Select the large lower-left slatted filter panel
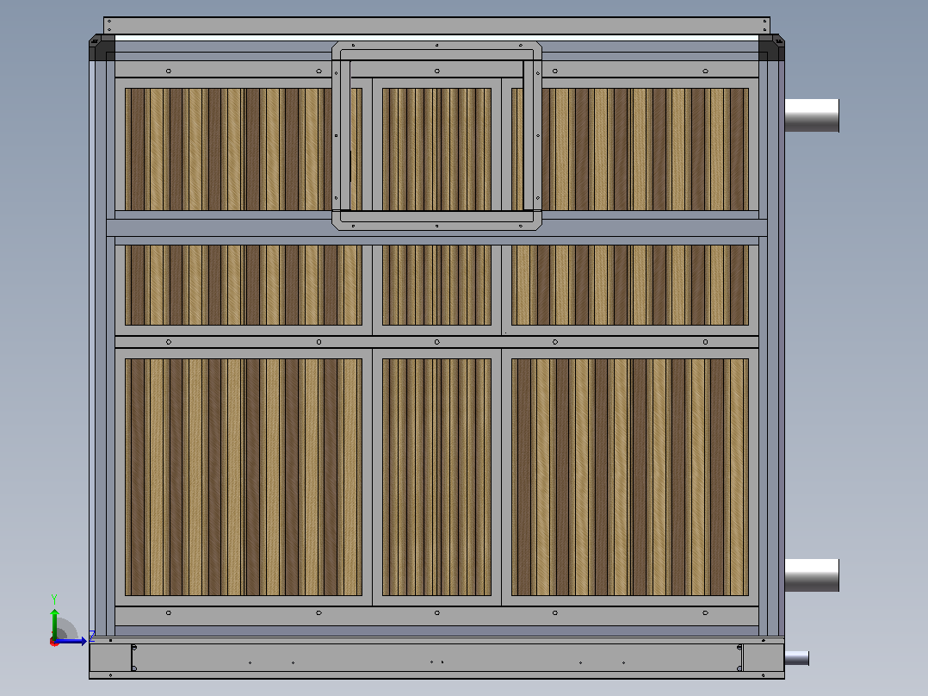Image resolution: width=928 pixels, height=696 pixels. [x=244, y=477]
